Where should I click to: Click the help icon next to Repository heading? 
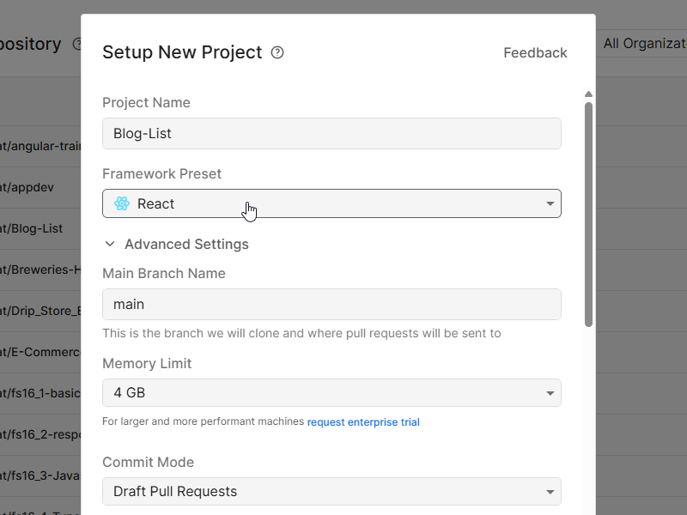[76, 44]
